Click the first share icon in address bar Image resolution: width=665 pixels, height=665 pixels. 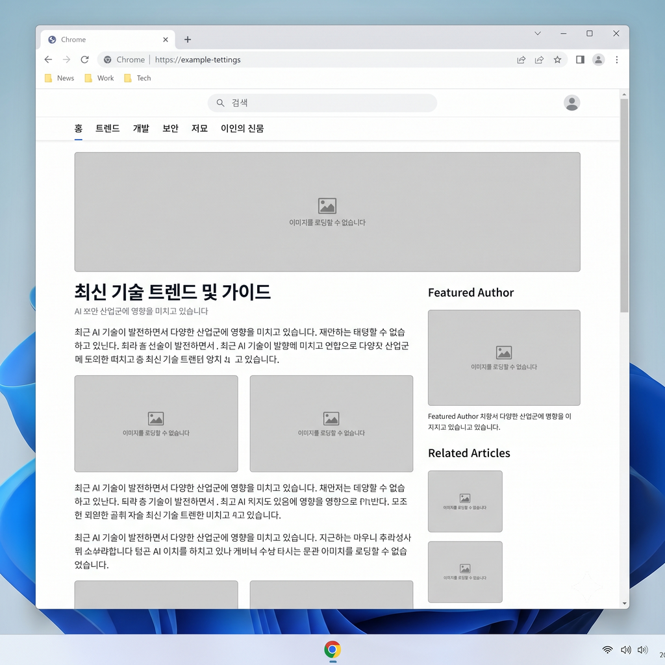[x=521, y=60]
